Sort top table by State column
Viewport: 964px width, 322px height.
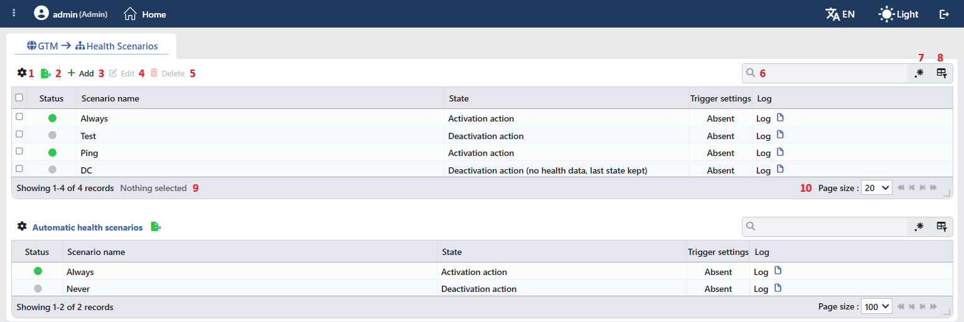click(x=459, y=98)
